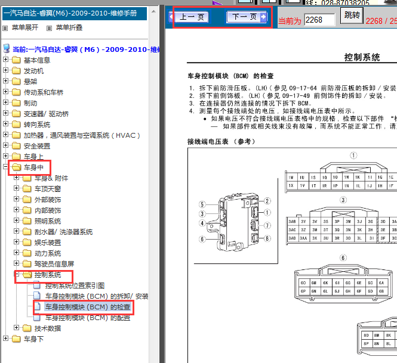Image resolution: width=397 pixels, height=363 pixels.
Task: Expand the 基本信息 folder node
Action: [5, 60]
